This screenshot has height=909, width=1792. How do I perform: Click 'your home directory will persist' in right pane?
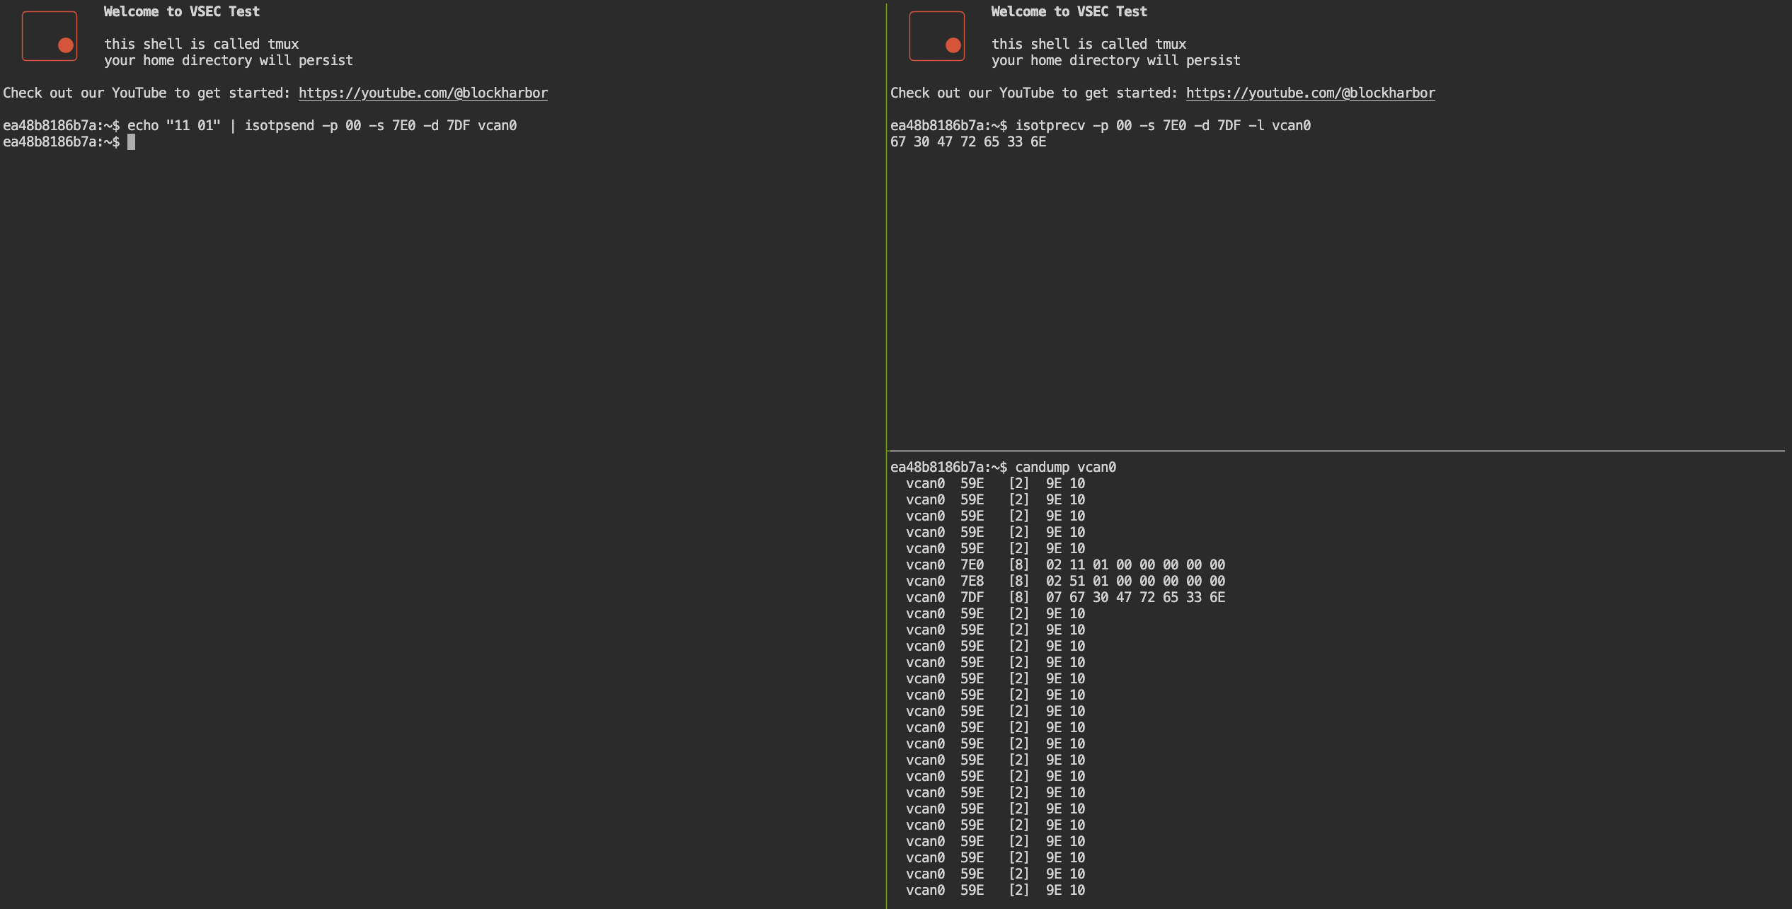(1116, 61)
